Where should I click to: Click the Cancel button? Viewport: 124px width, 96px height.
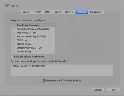(98, 90)
